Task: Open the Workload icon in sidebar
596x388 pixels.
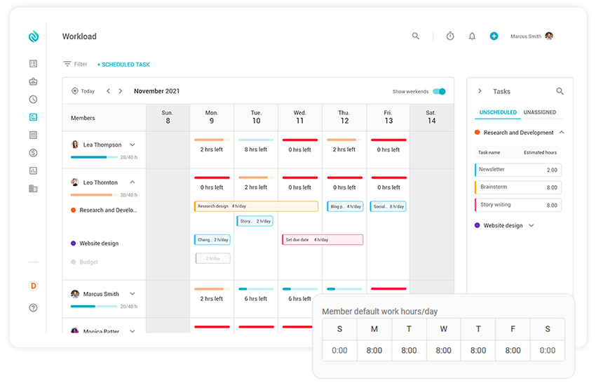Action: click(33, 117)
